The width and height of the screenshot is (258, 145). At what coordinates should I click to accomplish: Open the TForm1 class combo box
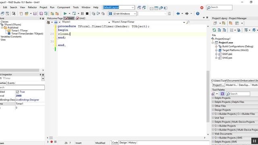(x=109, y=22)
